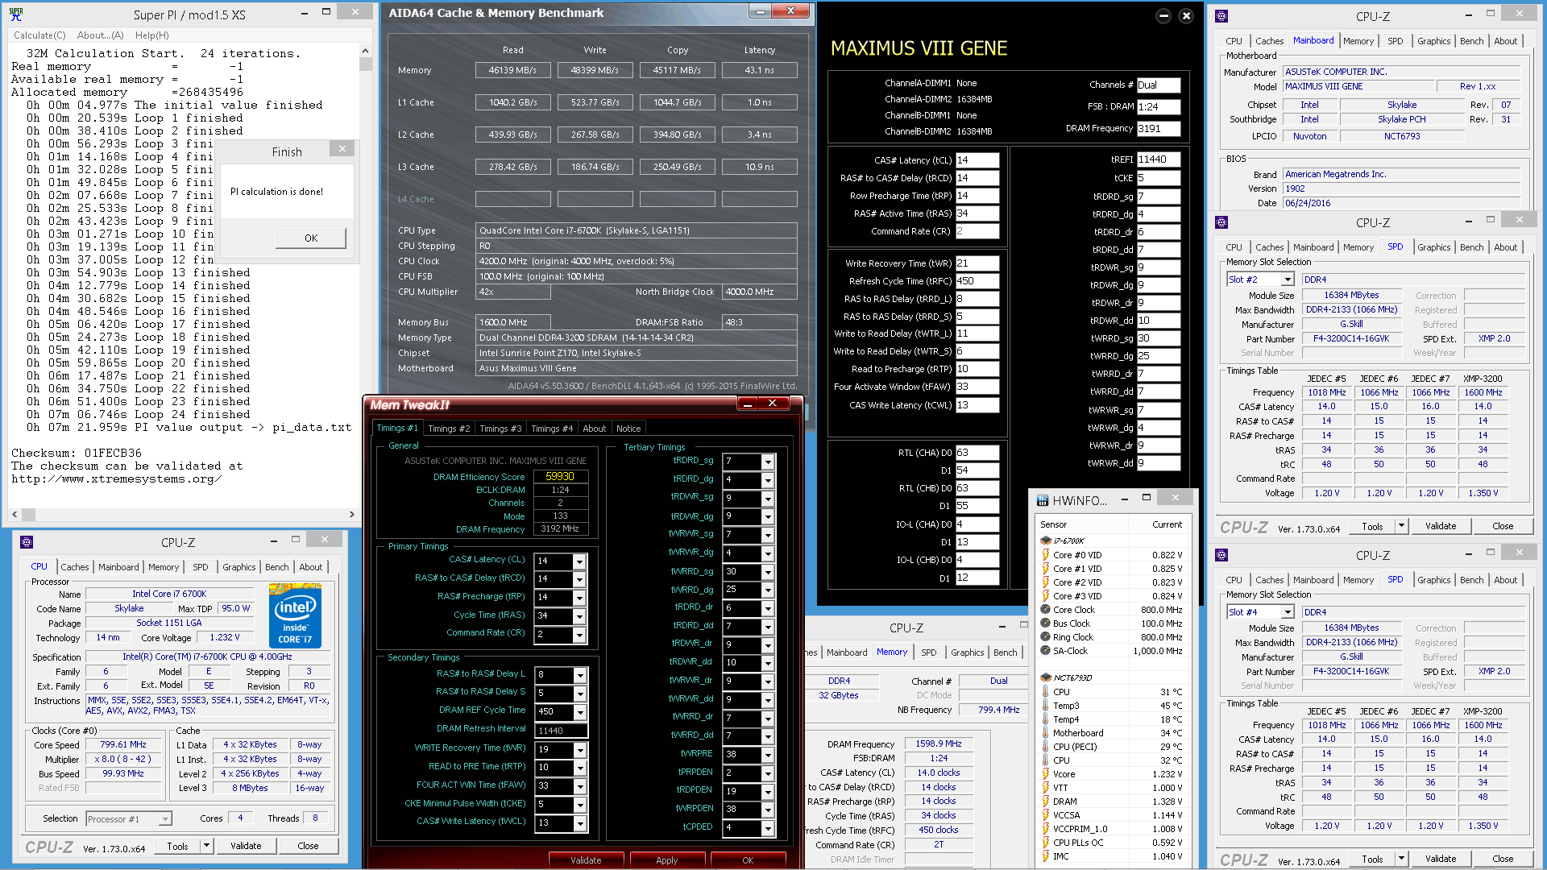This screenshot has height=870, width=1547.
Task: Click lightning icon beside VTT
Action: tap(1046, 788)
